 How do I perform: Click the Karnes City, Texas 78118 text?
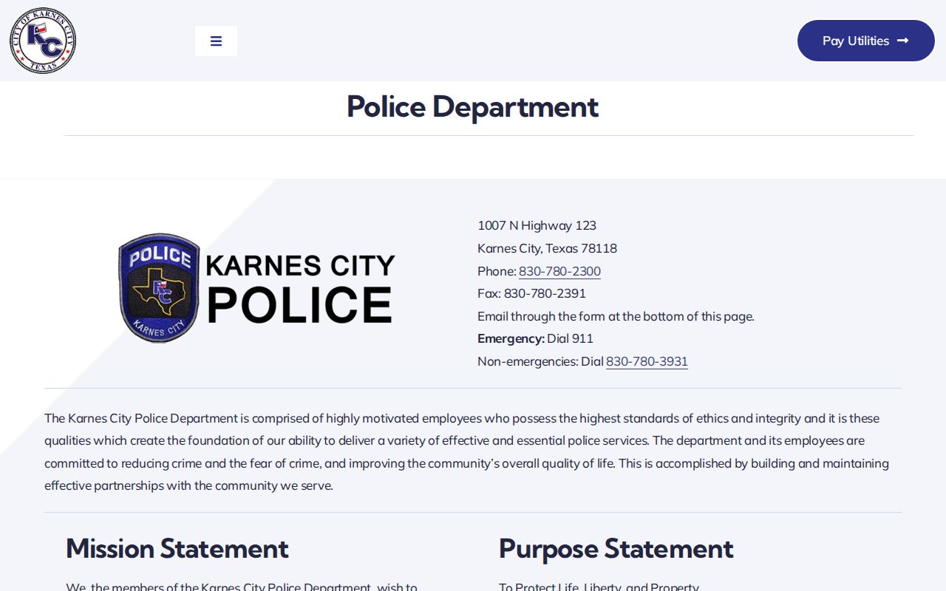(x=547, y=248)
